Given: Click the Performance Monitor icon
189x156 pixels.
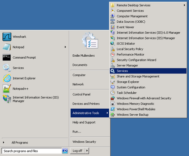Looking at the screenshot, I should (x=113, y=54).
